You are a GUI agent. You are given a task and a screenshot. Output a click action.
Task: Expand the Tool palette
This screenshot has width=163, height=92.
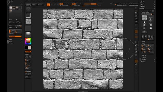tap(10, 3)
